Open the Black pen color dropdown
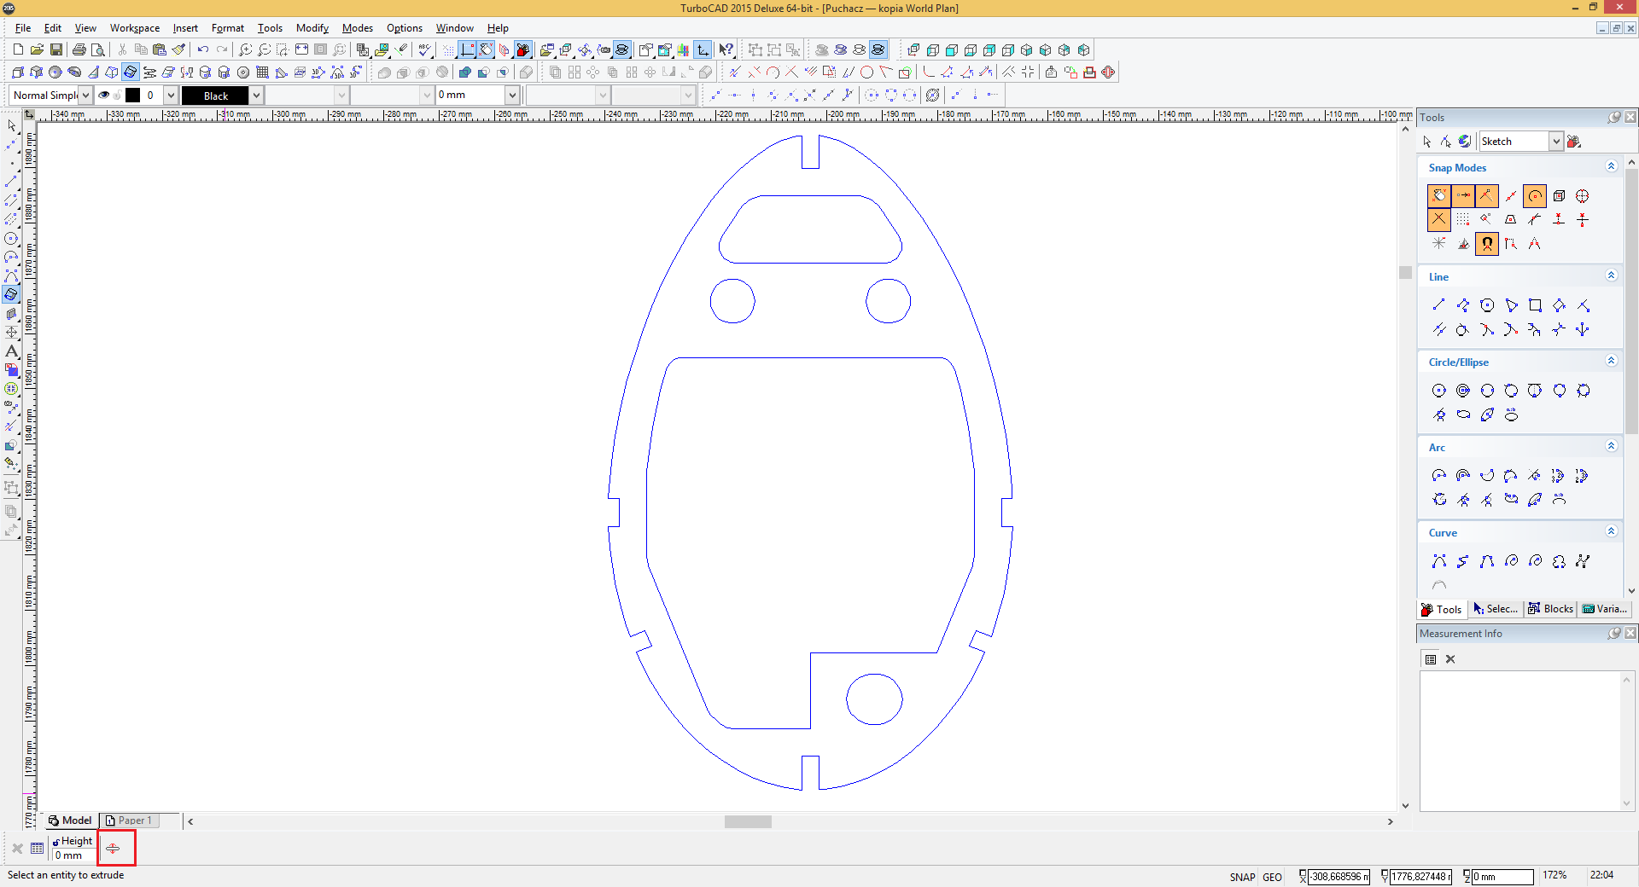Viewport: 1639px width, 887px height. point(255,96)
